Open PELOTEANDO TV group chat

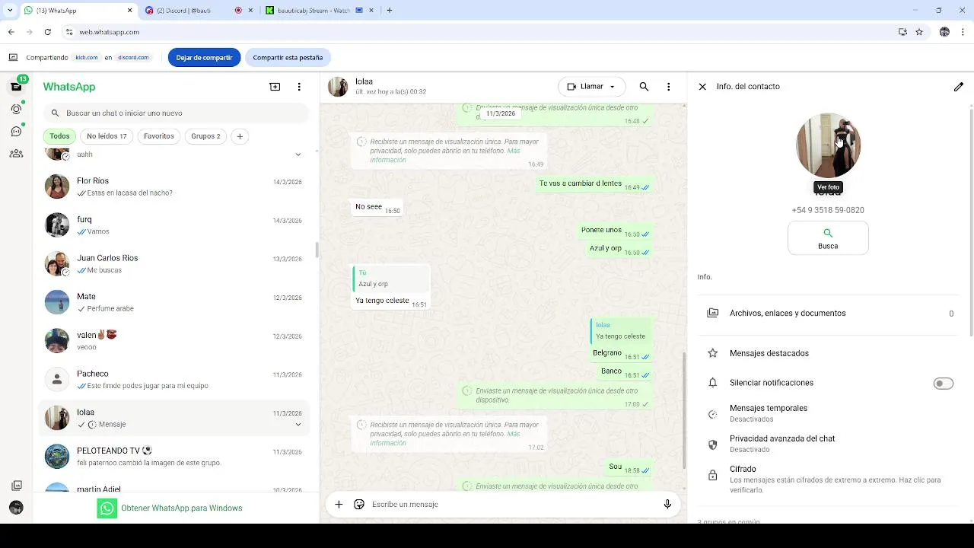[x=174, y=456]
